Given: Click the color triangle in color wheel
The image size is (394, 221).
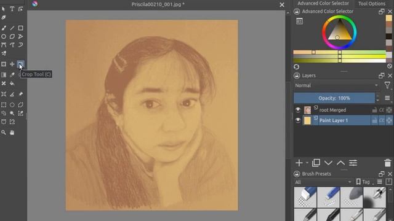Looking at the screenshot, I should (x=339, y=31).
